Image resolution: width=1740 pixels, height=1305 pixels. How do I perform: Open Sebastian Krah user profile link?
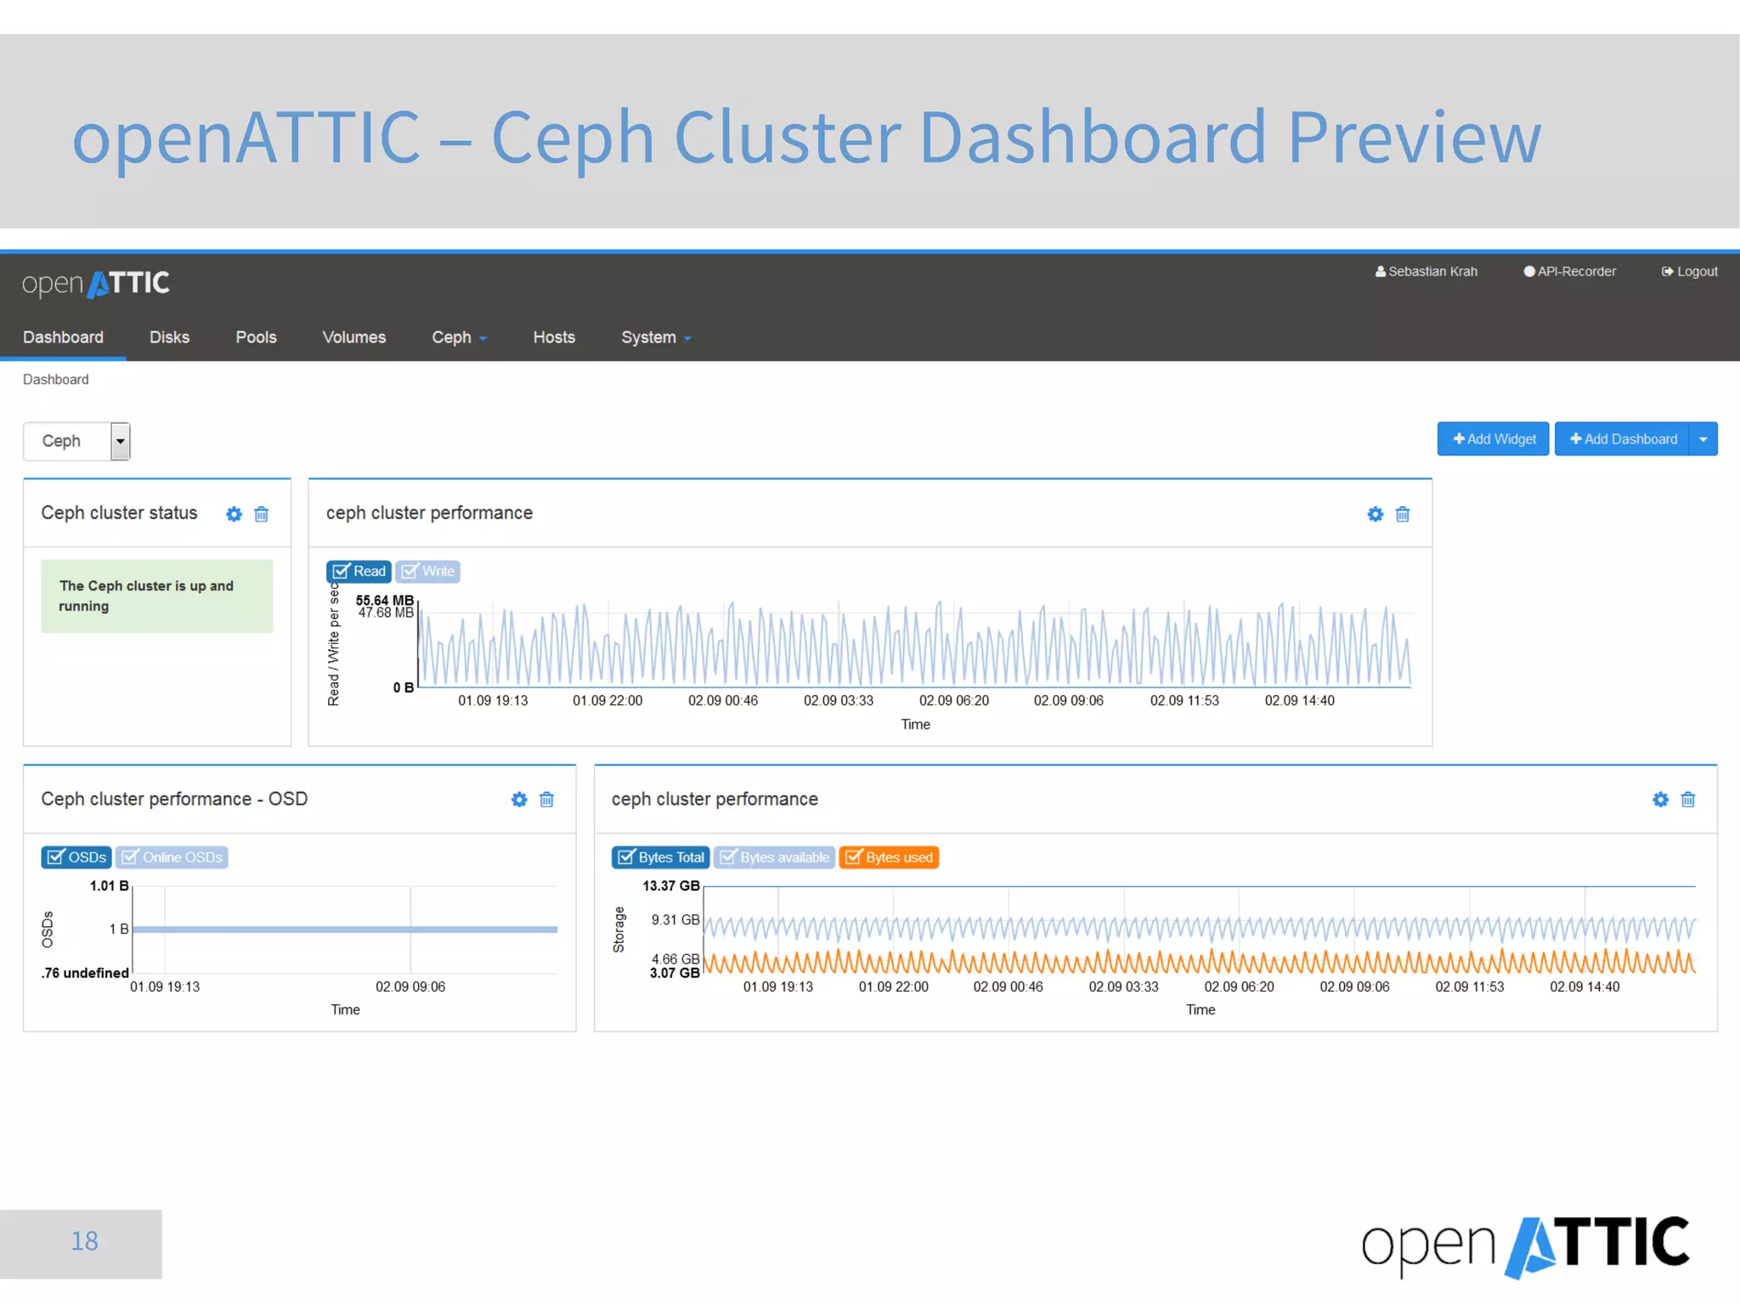coord(1426,272)
